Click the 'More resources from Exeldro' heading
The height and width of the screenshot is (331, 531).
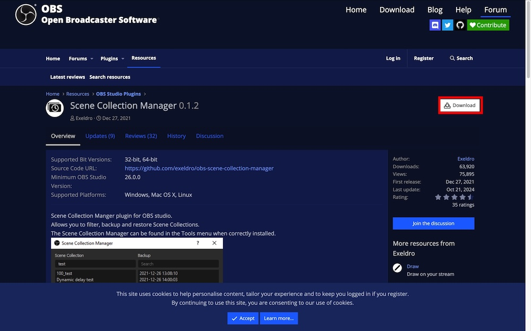tap(424, 248)
